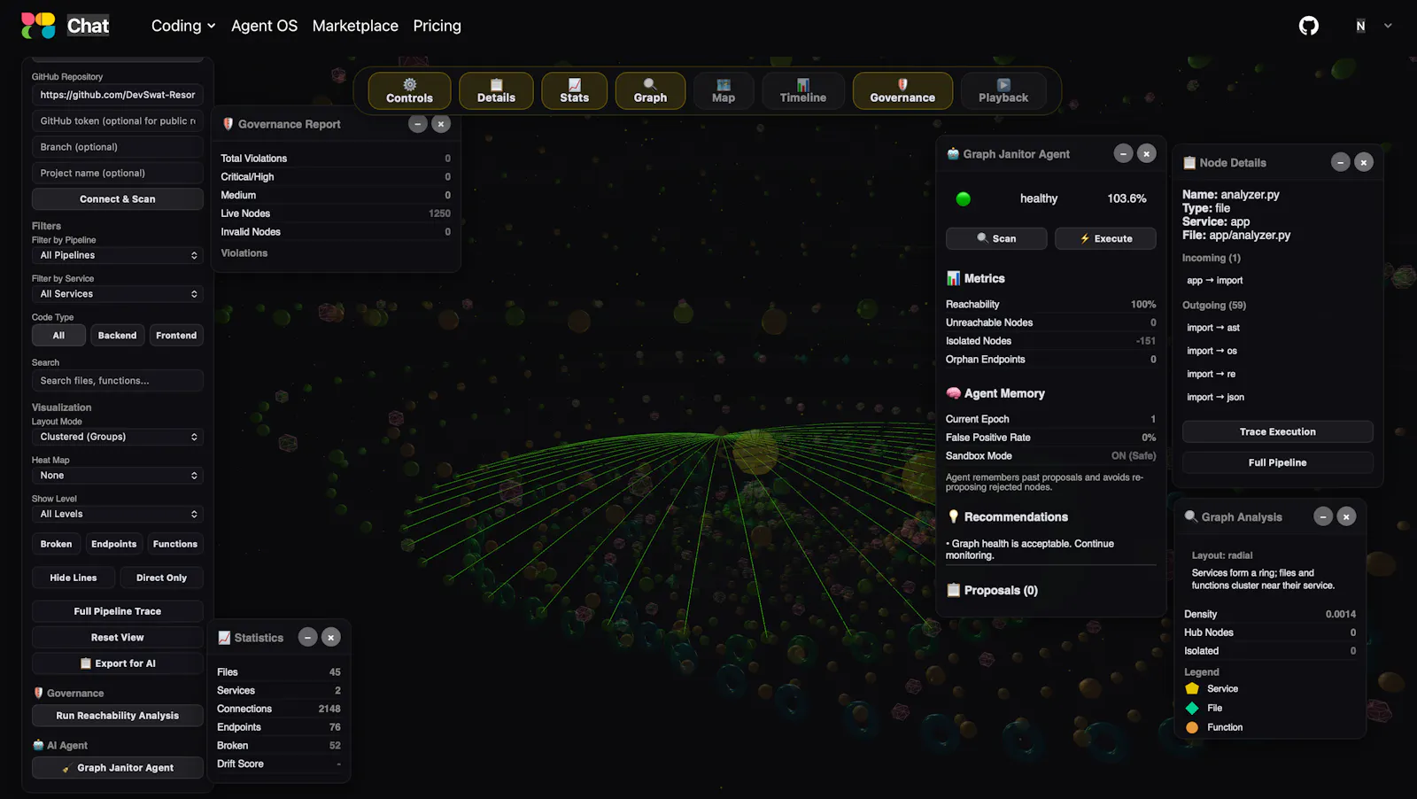
Task: Open the user avatar N menu
Action: 1360,26
